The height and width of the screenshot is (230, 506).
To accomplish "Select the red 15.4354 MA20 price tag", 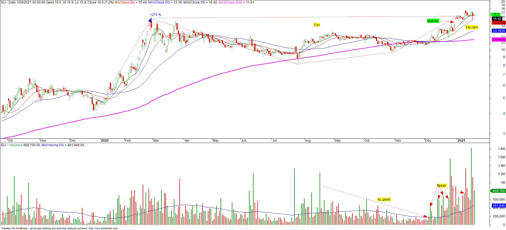I will 498,23.
